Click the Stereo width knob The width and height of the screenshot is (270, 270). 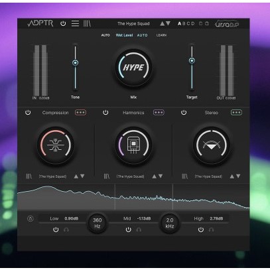pos(212,145)
